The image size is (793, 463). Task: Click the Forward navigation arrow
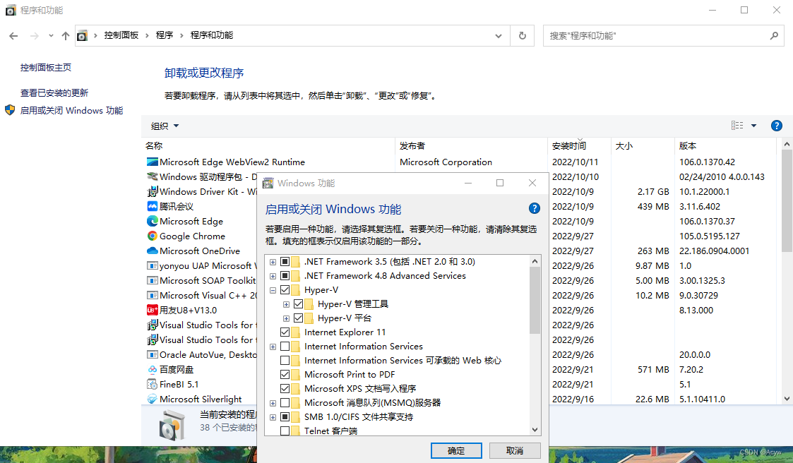[35, 36]
